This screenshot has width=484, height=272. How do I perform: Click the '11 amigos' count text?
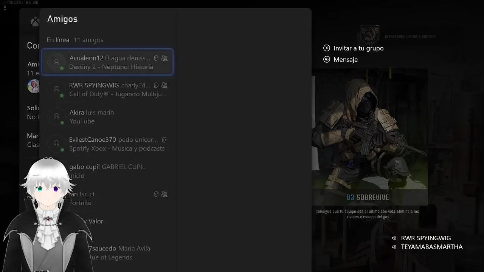click(88, 40)
